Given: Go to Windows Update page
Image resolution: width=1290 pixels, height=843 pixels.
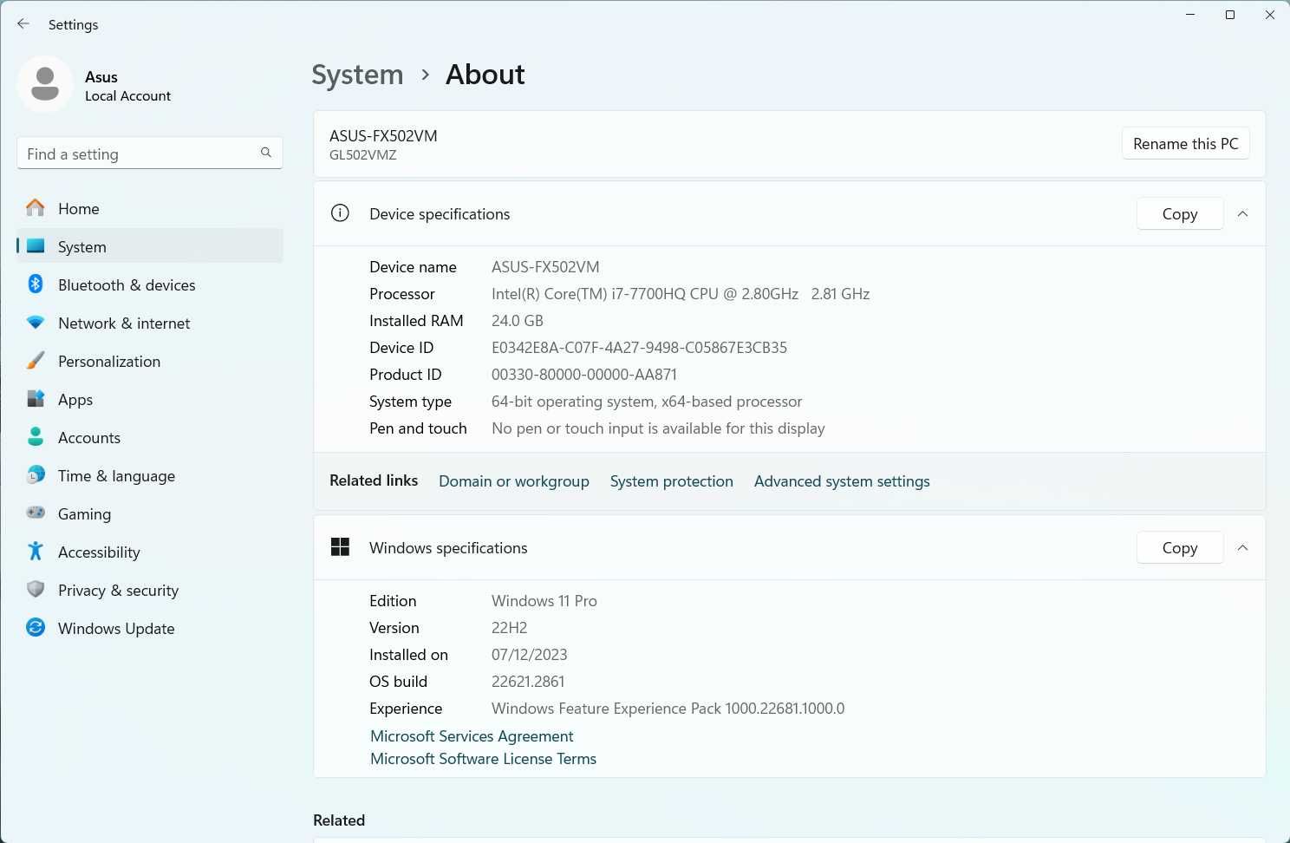Looking at the screenshot, I should point(116,628).
